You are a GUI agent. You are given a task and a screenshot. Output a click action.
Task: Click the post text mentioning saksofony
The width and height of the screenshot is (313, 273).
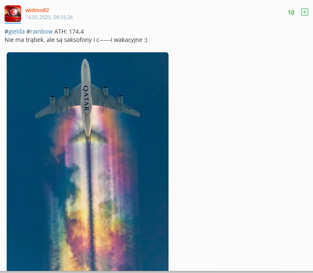tap(76, 40)
